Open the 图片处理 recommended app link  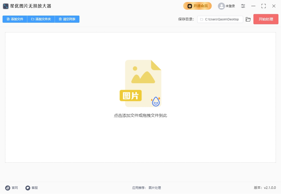pos(155,188)
